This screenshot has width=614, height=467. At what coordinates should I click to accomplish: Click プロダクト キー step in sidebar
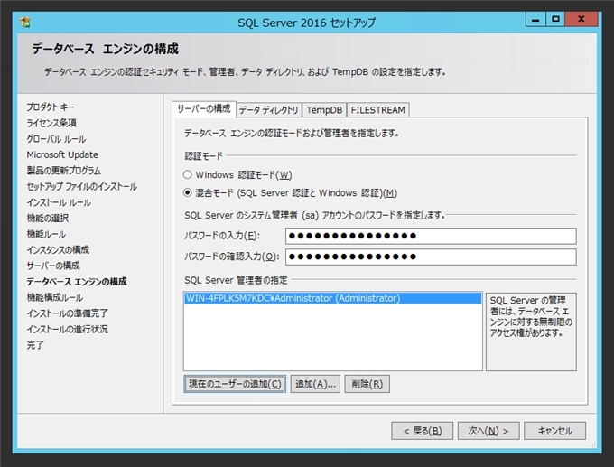(51, 107)
